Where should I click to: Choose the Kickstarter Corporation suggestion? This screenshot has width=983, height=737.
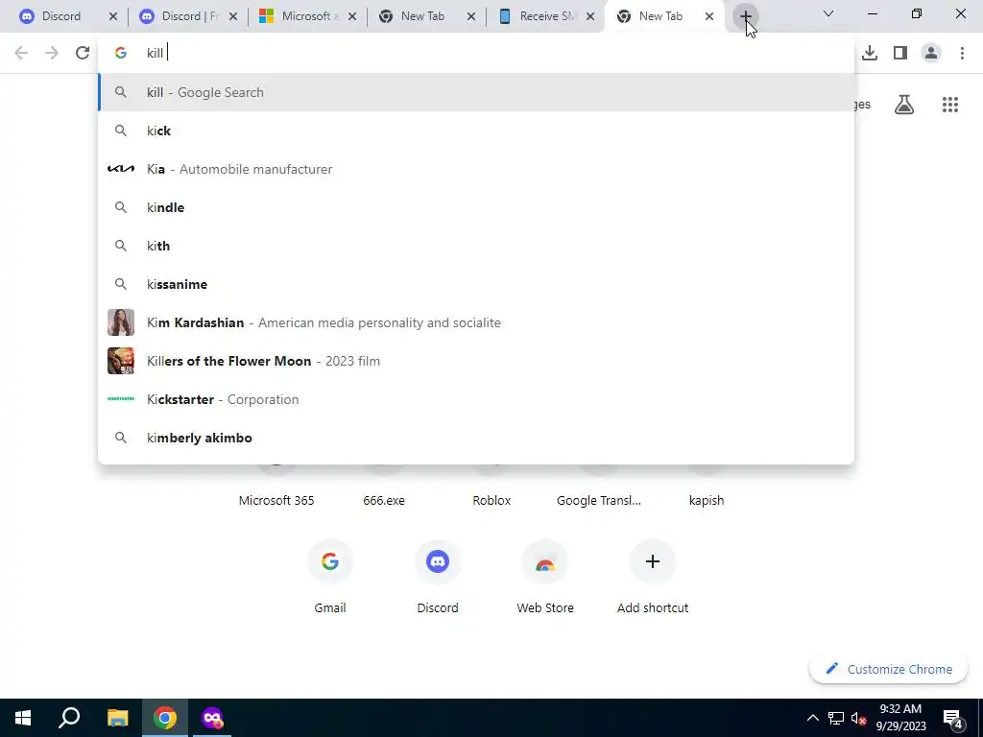[x=476, y=399]
